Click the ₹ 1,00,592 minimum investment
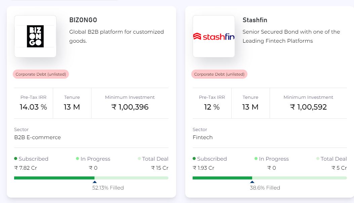354x203 pixels. [x=308, y=107]
